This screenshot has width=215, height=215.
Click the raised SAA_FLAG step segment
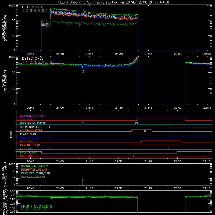161,141
